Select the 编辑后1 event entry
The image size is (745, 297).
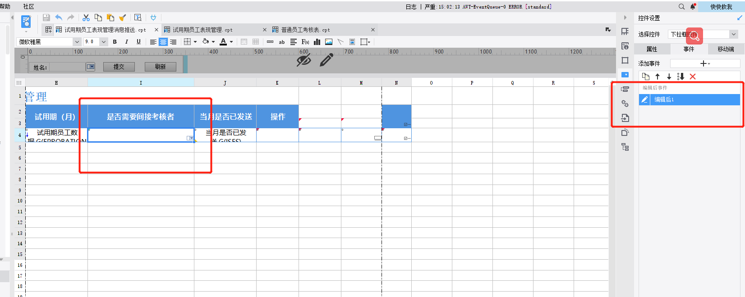(x=690, y=99)
